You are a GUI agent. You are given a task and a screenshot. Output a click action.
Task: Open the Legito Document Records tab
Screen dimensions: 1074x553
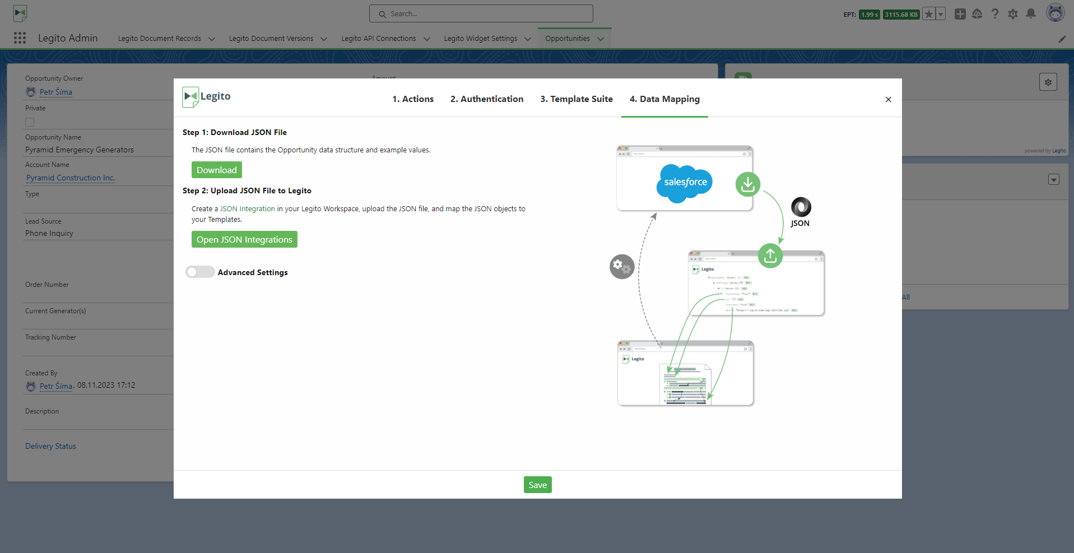point(160,39)
